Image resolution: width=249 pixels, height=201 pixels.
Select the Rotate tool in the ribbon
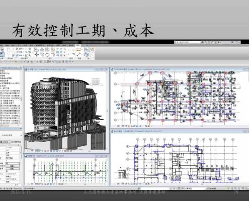point(47,54)
